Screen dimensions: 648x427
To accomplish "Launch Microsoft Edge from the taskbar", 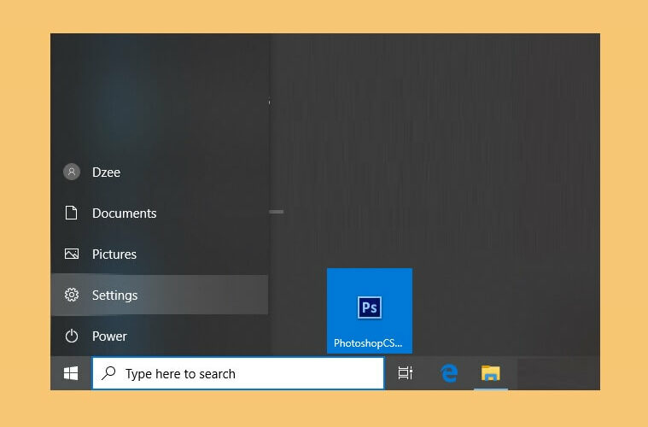I will coord(449,373).
